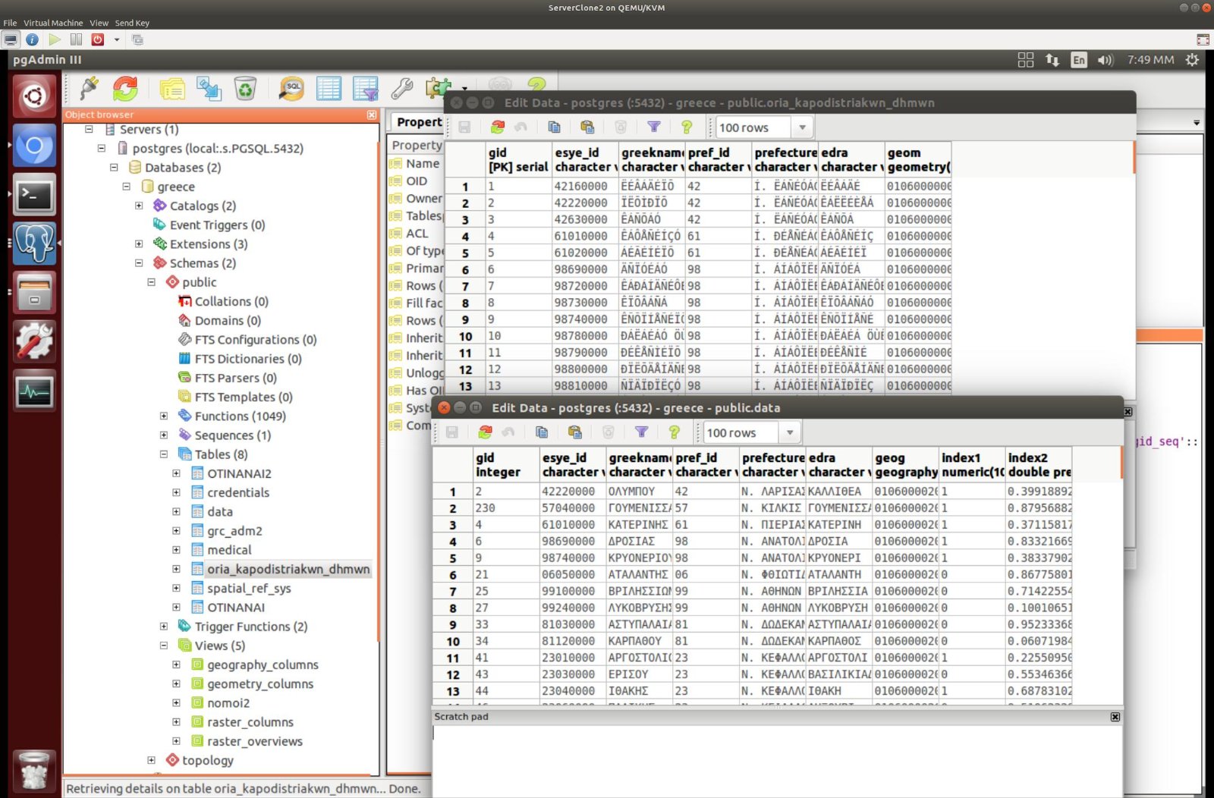The width and height of the screenshot is (1214, 798).
Task: Select Sequences (1) in the object browser
Action: [232, 435]
